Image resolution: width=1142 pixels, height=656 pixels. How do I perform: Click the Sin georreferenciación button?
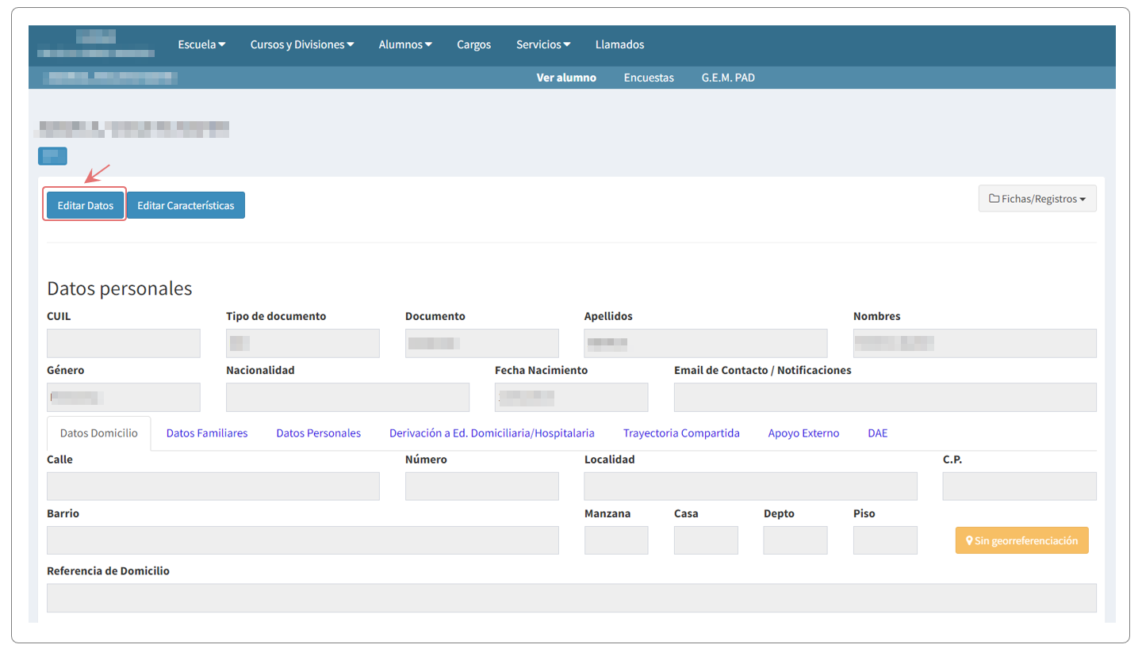pyautogui.click(x=1021, y=540)
